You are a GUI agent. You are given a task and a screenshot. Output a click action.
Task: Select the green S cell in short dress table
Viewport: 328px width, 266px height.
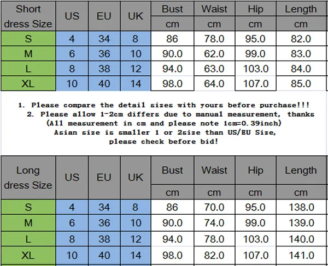(x=28, y=39)
